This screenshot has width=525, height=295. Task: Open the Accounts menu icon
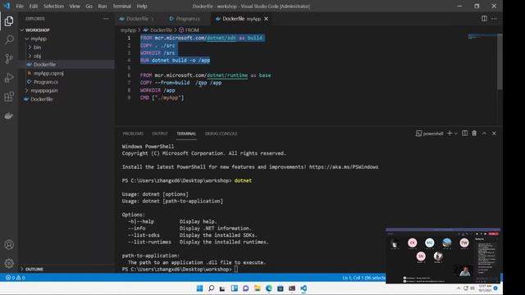coord(9,244)
